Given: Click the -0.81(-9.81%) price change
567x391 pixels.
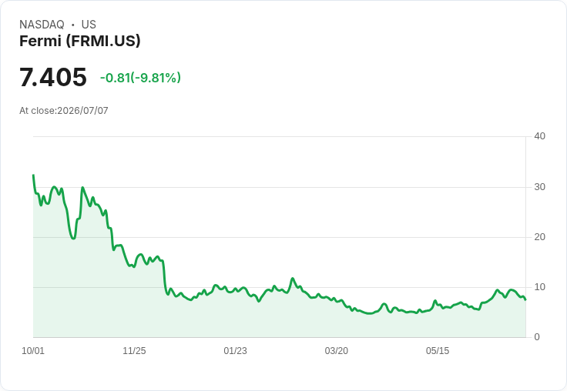Looking at the screenshot, I should pyautogui.click(x=140, y=78).
